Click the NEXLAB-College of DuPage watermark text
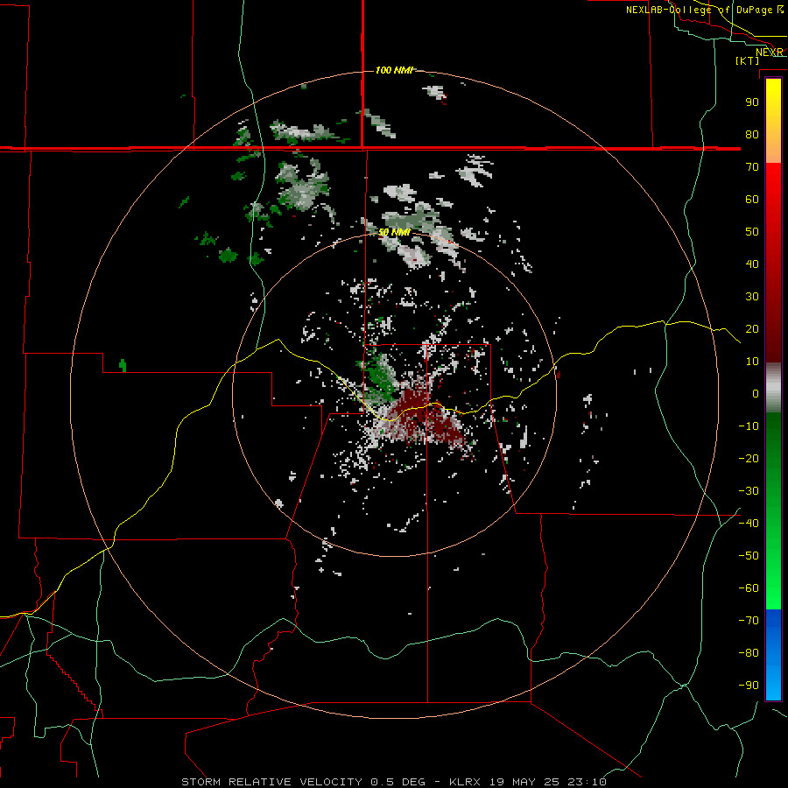The height and width of the screenshot is (788, 788). 704,10
